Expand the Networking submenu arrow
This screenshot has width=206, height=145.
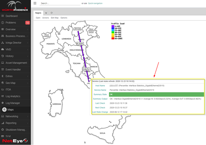point(28,116)
